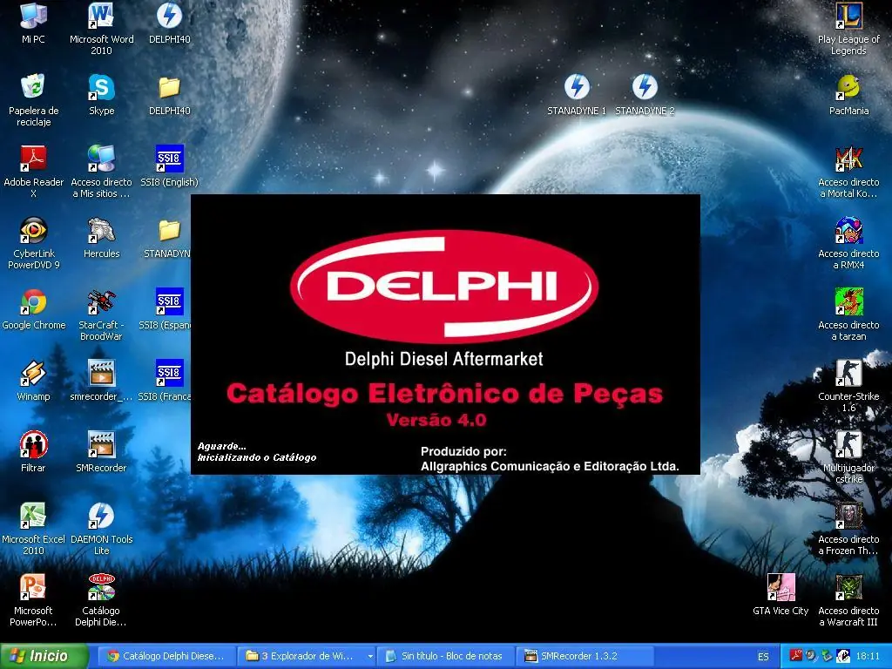Open the Papelera de reciclaje icon
This screenshot has height=669, width=892.
pyautogui.click(x=33, y=99)
